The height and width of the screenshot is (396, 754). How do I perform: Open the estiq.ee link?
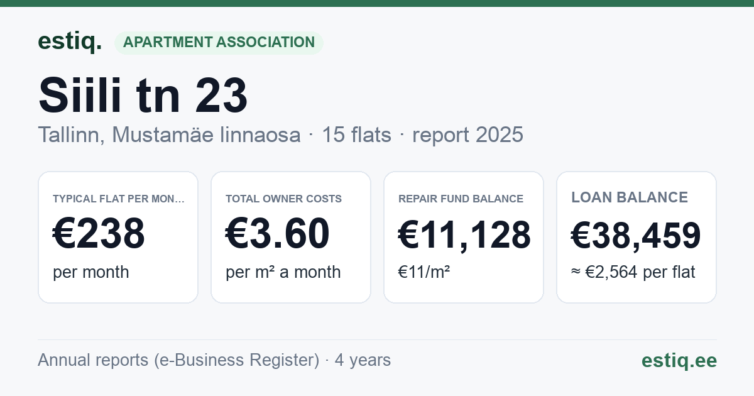pos(679,360)
